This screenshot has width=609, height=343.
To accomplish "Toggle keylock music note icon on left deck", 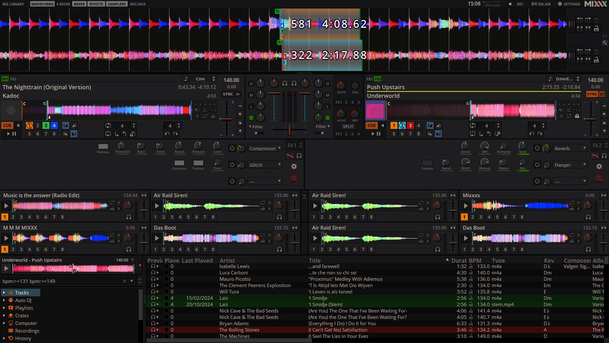I will click(186, 78).
